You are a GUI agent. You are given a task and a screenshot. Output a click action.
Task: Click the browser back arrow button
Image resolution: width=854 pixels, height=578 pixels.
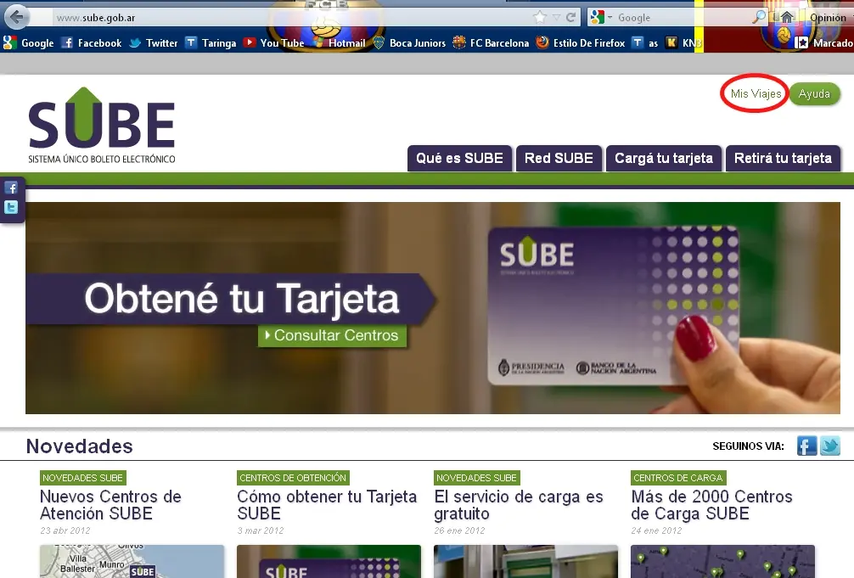[17, 17]
